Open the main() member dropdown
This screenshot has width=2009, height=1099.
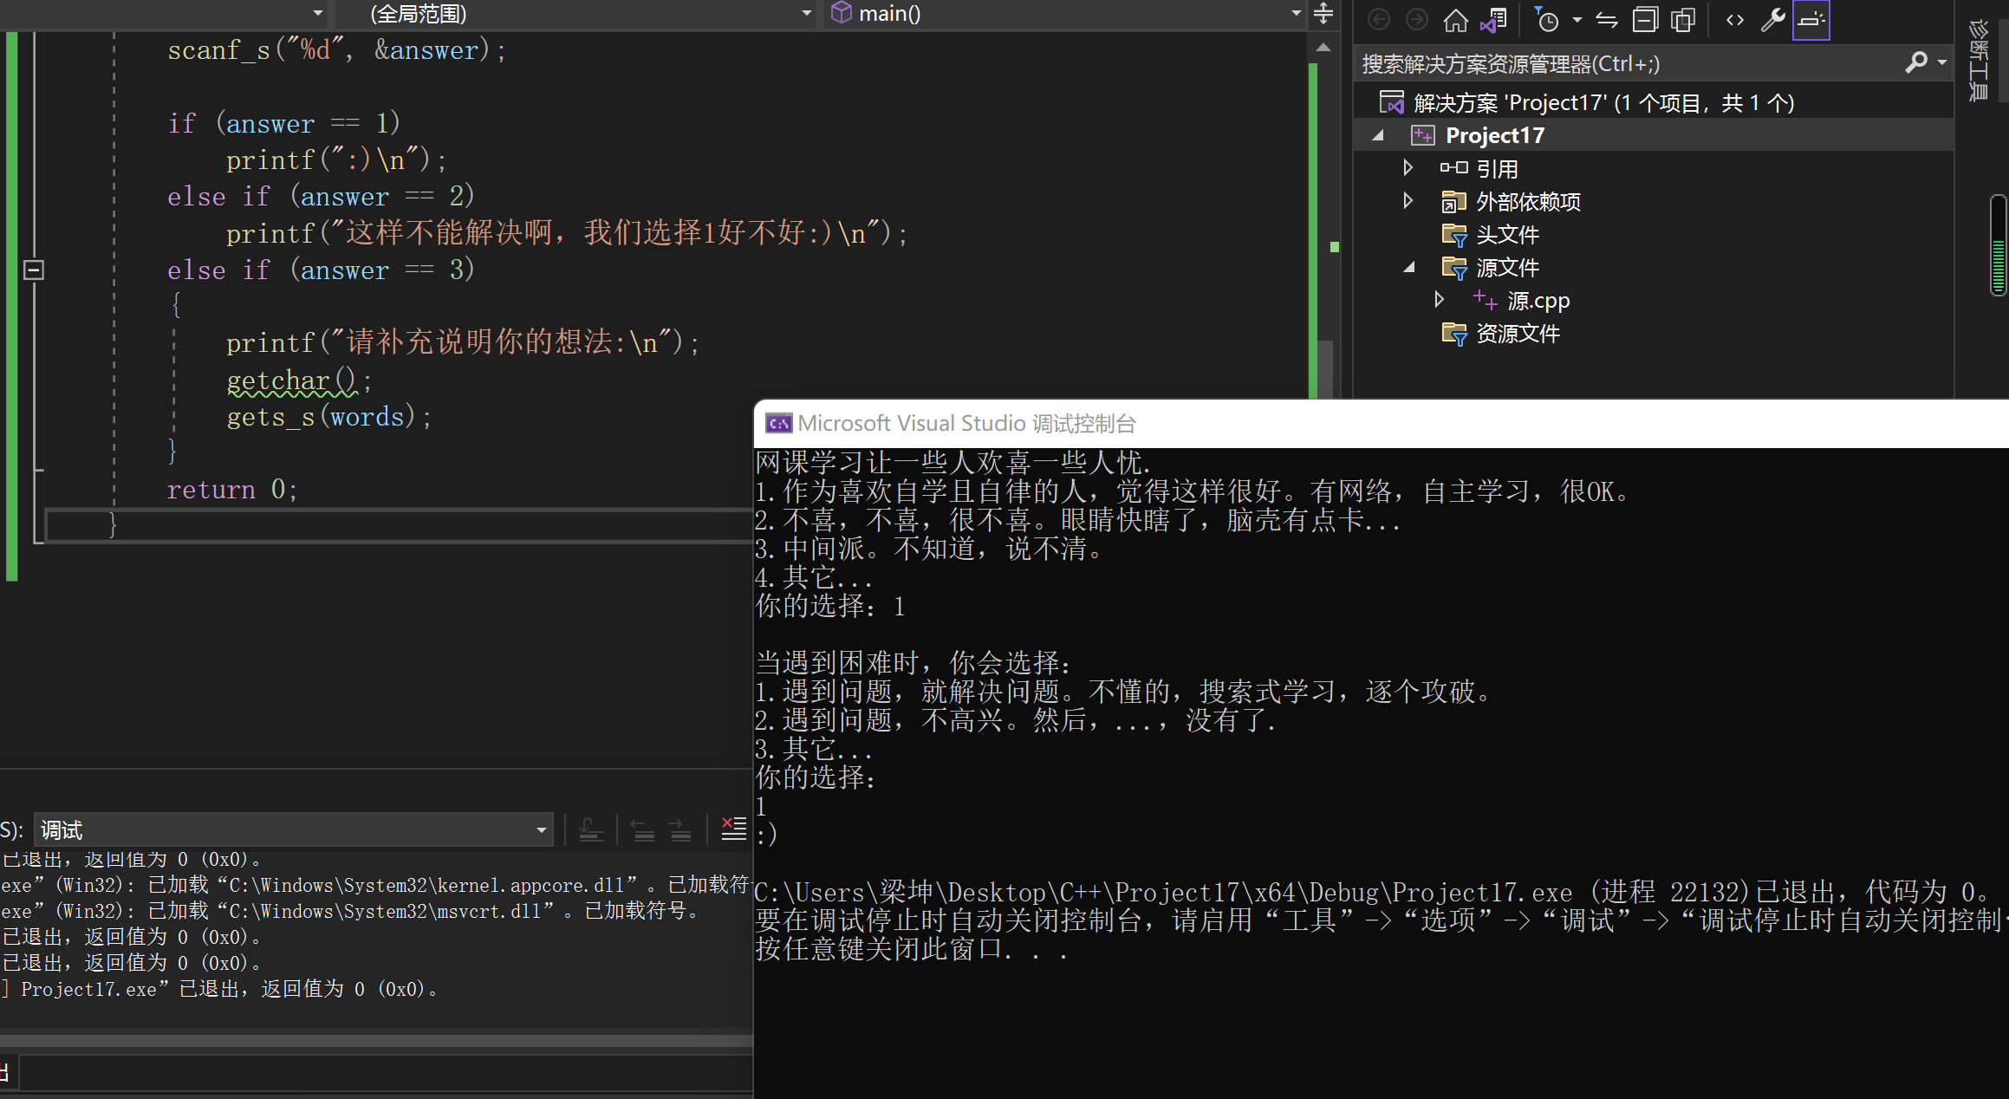click(x=1296, y=13)
